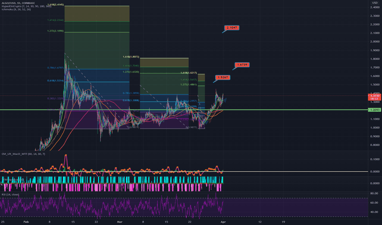Click the 1.8000 price axis value

click(x=375, y=59)
